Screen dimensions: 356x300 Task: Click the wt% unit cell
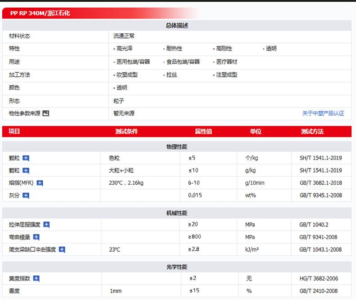(x=251, y=195)
